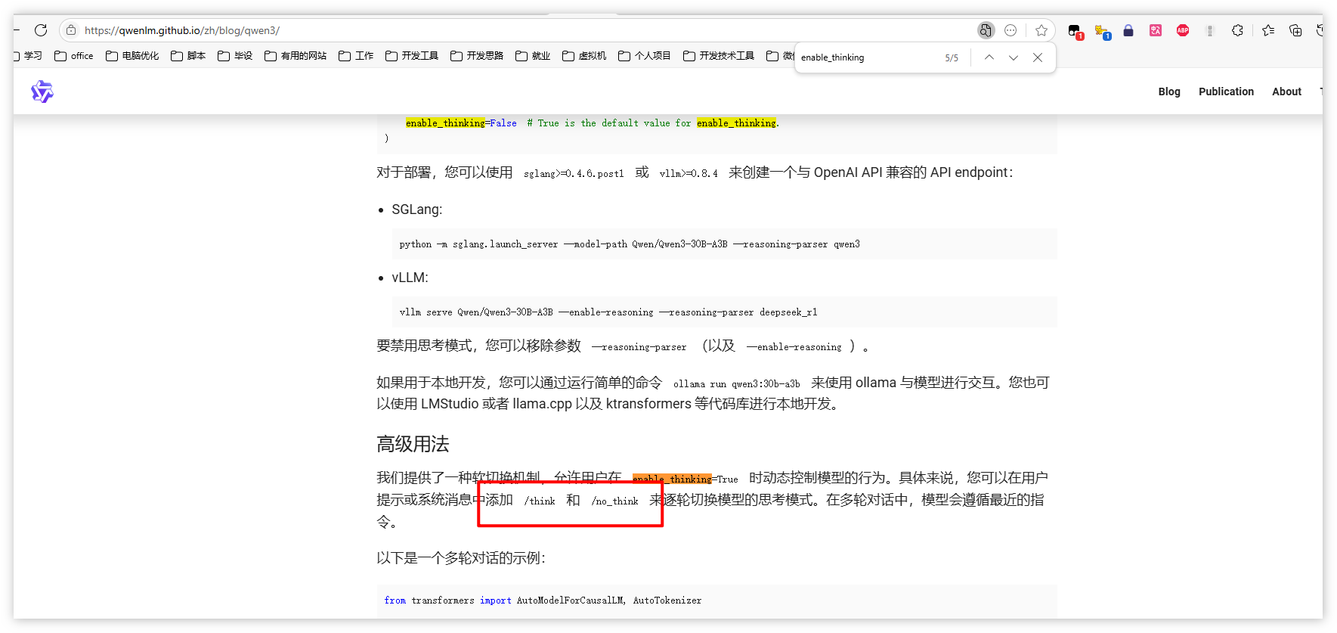
Task: Open the black extension with red badge
Action: tap(1075, 31)
